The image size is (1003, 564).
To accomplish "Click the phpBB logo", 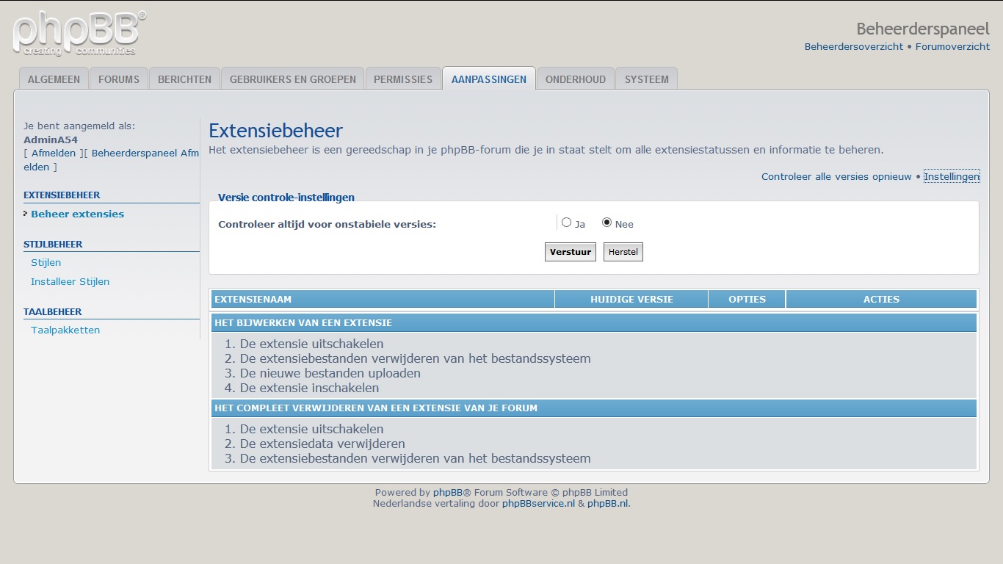I will tap(79, 33).
